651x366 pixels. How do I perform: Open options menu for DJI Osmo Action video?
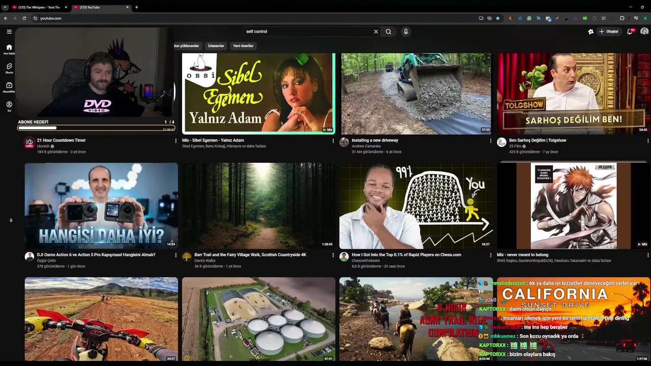coord(176,255)
